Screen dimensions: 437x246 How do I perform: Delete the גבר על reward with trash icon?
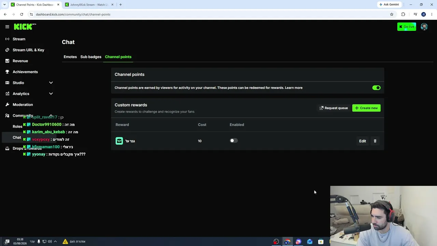[x=375, y=141]
